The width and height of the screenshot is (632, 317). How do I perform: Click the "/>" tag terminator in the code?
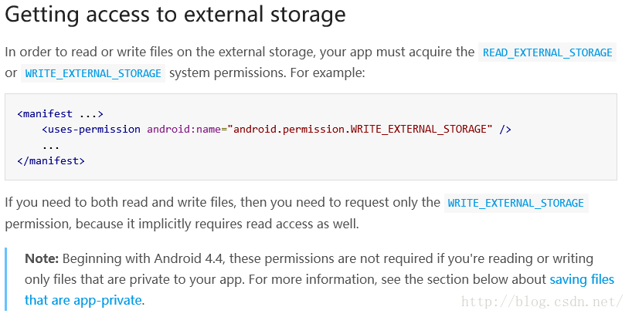coord(505,129)
